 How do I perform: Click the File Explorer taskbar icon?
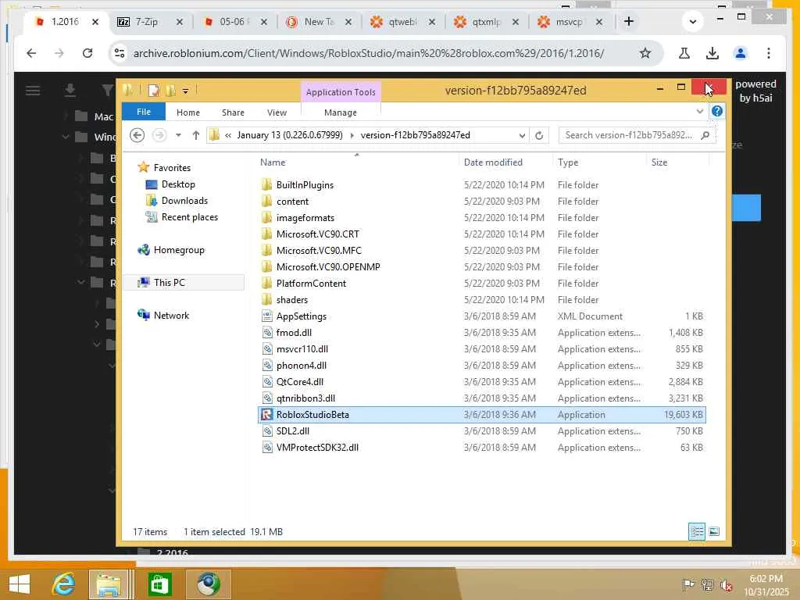[109, 584]
